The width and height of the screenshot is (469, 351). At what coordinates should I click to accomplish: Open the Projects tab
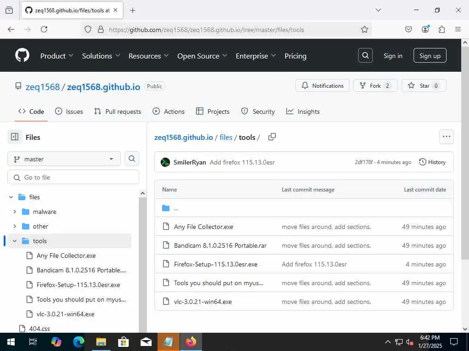tap(213, 112)
